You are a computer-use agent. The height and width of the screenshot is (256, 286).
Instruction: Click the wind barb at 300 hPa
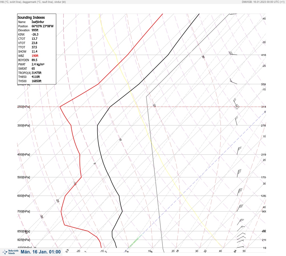(237, 121)
